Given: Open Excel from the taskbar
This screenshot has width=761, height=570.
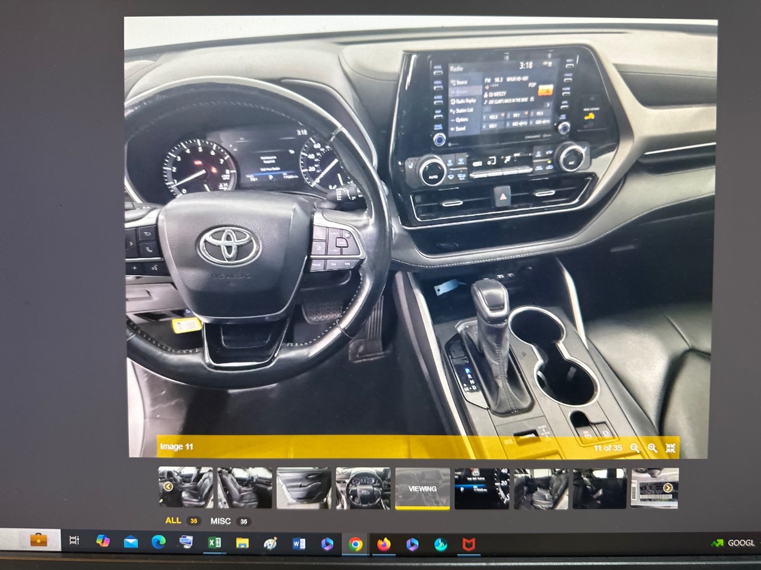Looking at the screenshot, I should coord(215,543).
